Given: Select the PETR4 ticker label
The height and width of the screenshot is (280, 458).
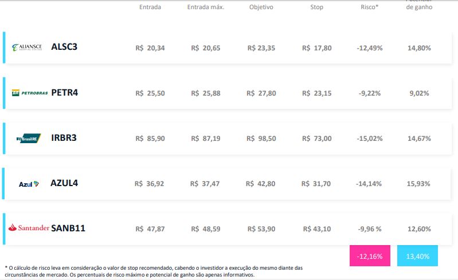Looking at the screenshot, I should pos(65,92).
